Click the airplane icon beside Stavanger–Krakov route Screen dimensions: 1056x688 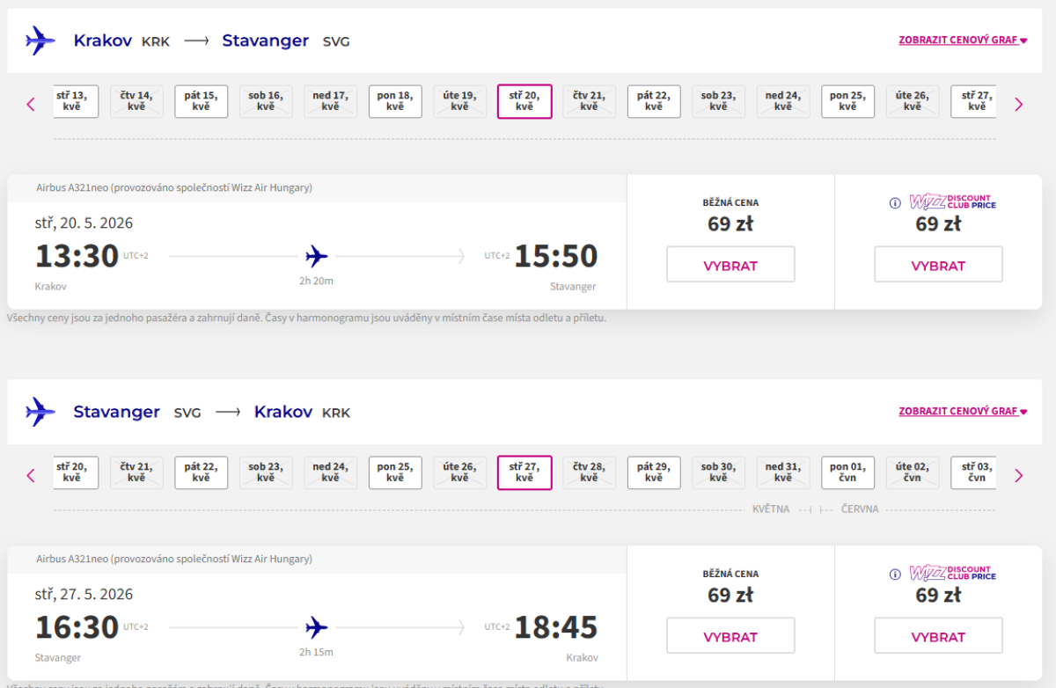pos(40,412)
